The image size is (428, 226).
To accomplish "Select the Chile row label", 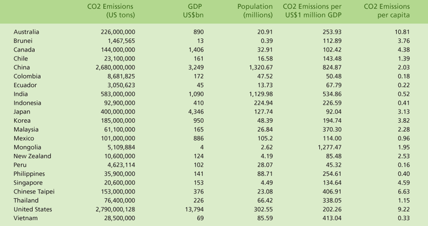I will pyautogui.click(x=21, y=59).
